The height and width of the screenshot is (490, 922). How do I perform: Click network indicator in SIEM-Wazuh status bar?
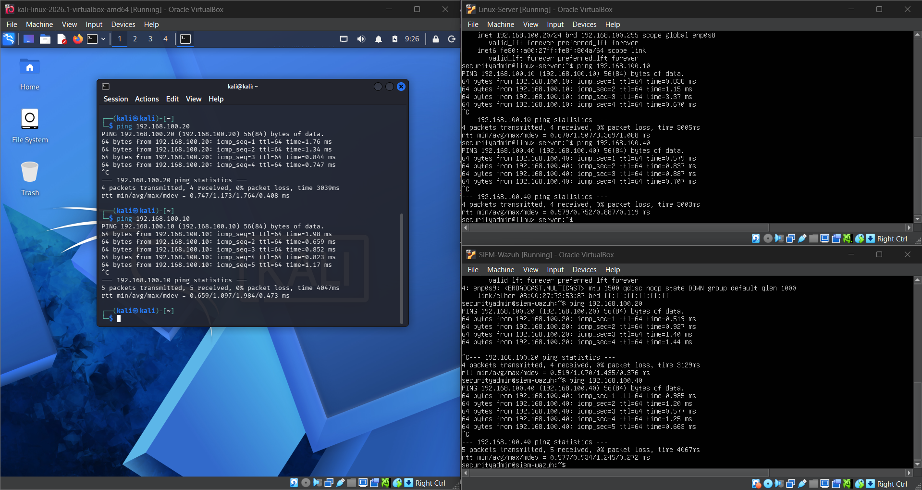click(791, 484)
